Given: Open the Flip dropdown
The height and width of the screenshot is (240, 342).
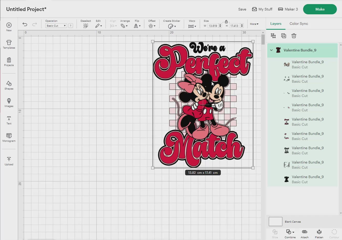Looking at the screenshot, I should (x=137, y=26).
